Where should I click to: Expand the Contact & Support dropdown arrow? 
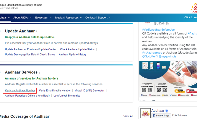coord(109,18)
